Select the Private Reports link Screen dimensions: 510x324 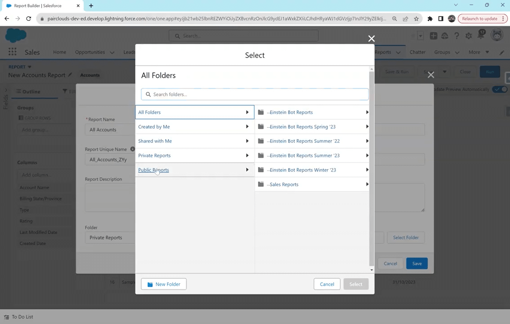point(154,155)
